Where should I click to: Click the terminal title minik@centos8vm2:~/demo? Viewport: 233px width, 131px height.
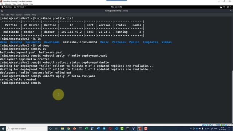click(x=116, y=11)
